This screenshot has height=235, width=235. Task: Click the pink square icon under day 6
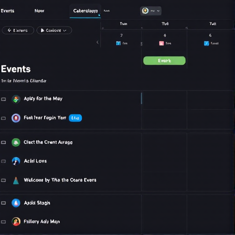point(162,43)
